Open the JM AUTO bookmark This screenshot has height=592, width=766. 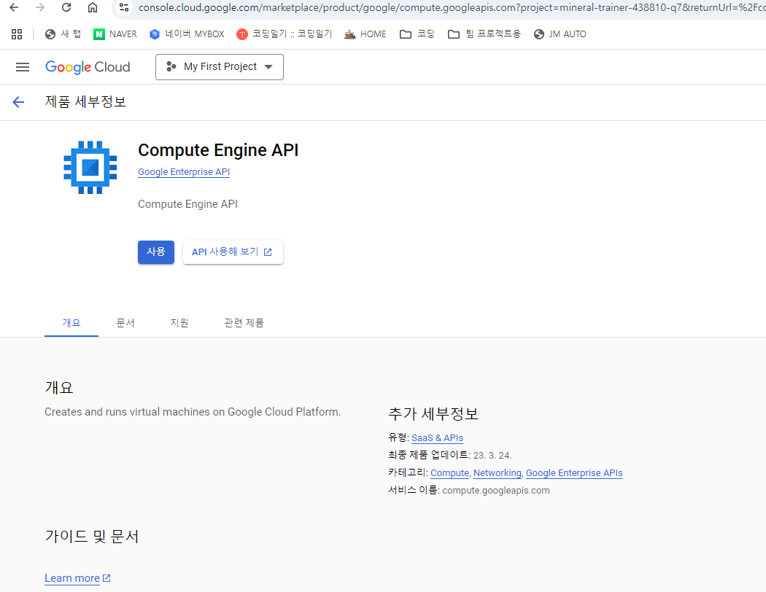point(560,34)
